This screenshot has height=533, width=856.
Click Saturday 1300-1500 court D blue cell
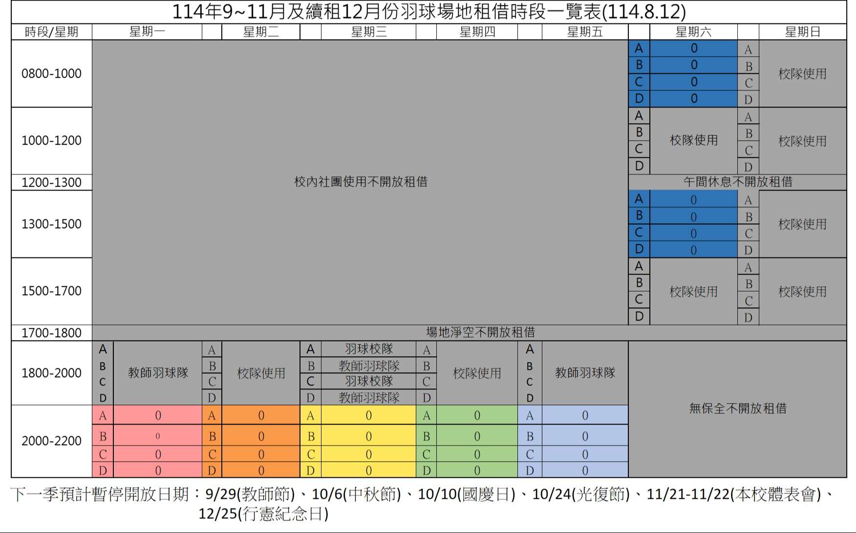tap(694, 250)
